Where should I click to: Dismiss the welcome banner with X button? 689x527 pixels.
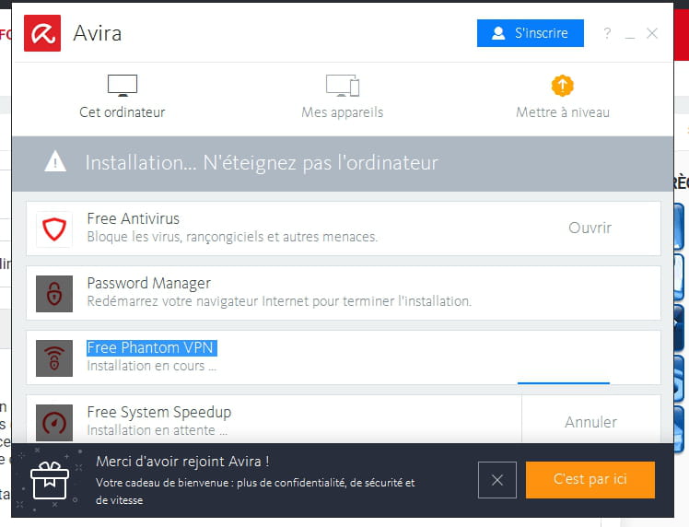click(497, 480)
